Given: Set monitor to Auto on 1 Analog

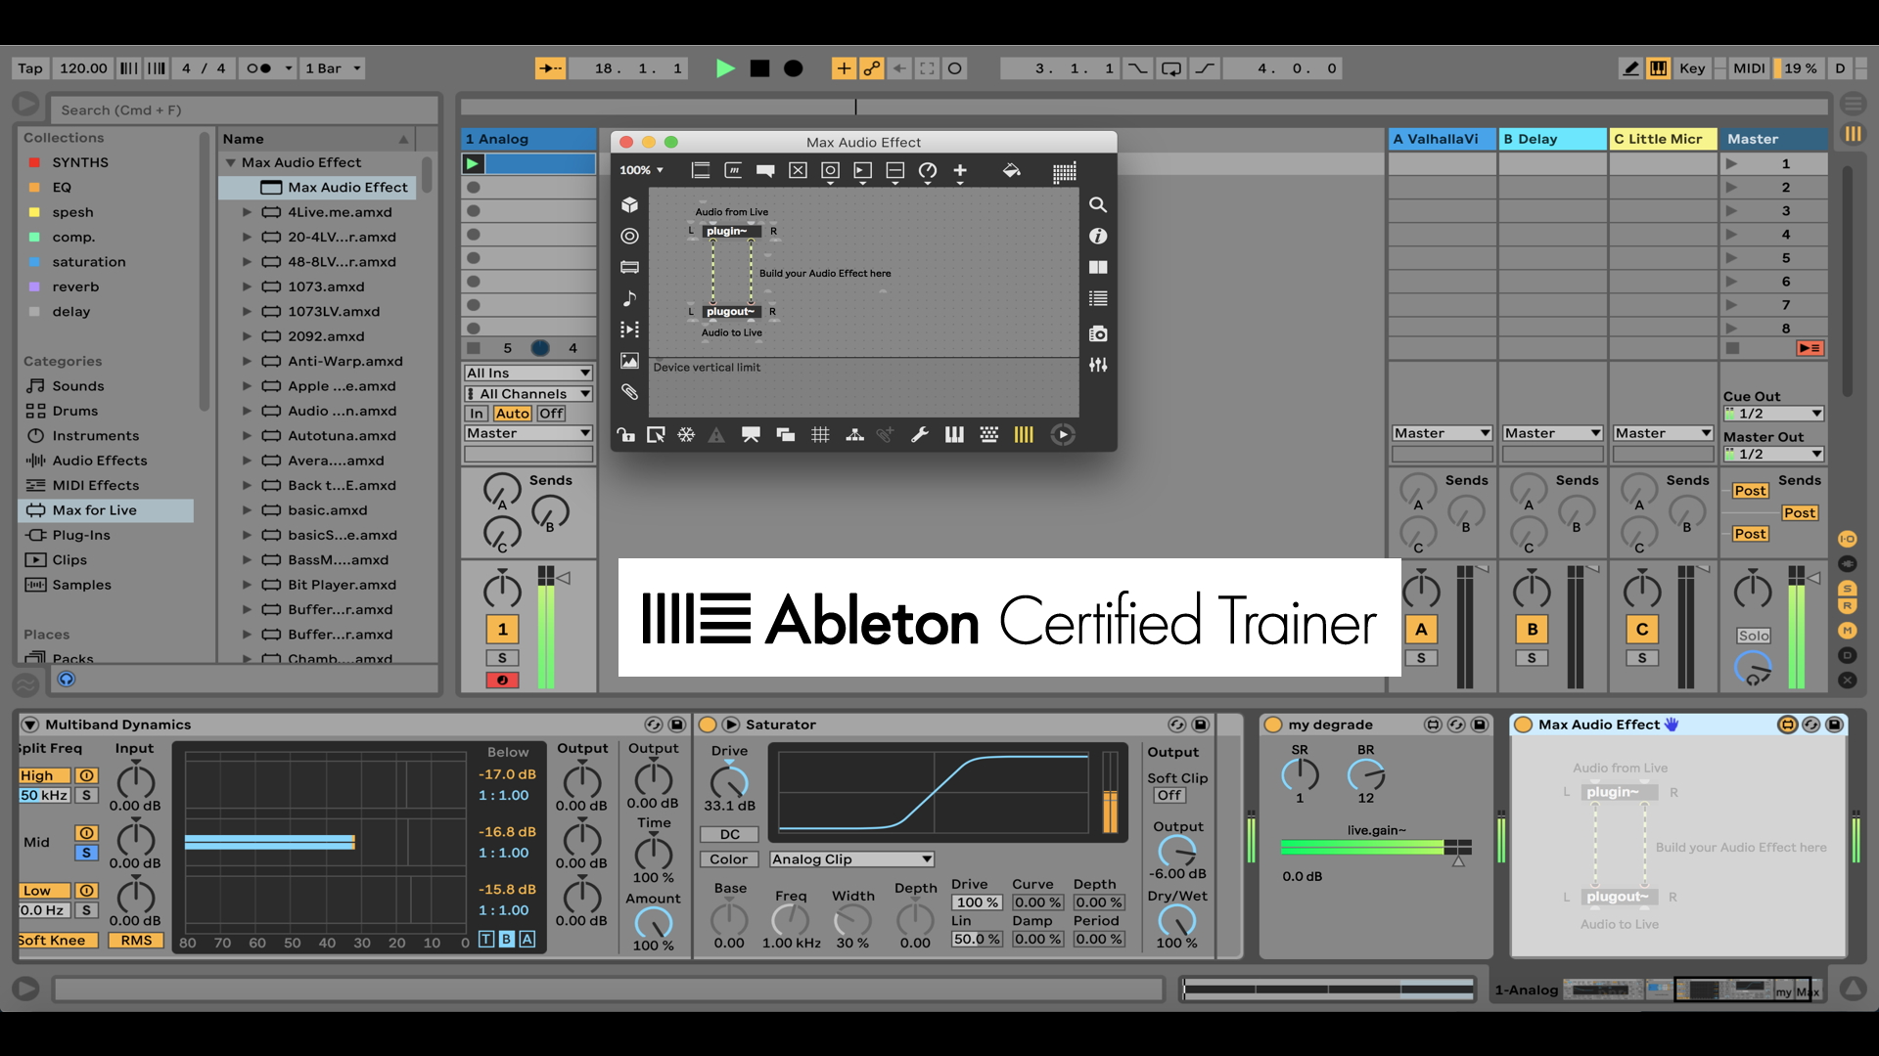Looking at the screenshot, I should point(512,414).
